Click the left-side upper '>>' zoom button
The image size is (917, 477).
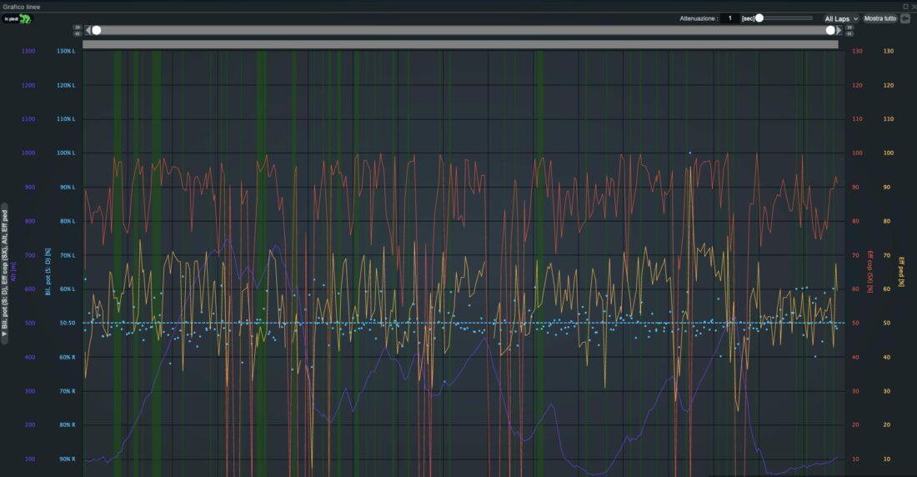point(77,27)
